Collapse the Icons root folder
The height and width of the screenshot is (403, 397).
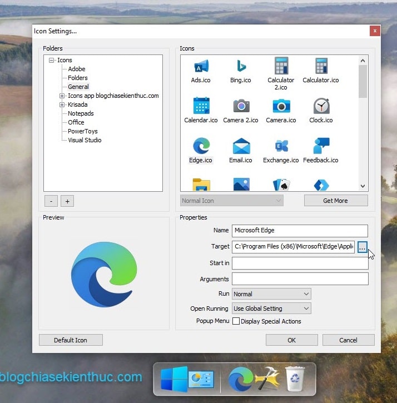[x=51, y=60]
